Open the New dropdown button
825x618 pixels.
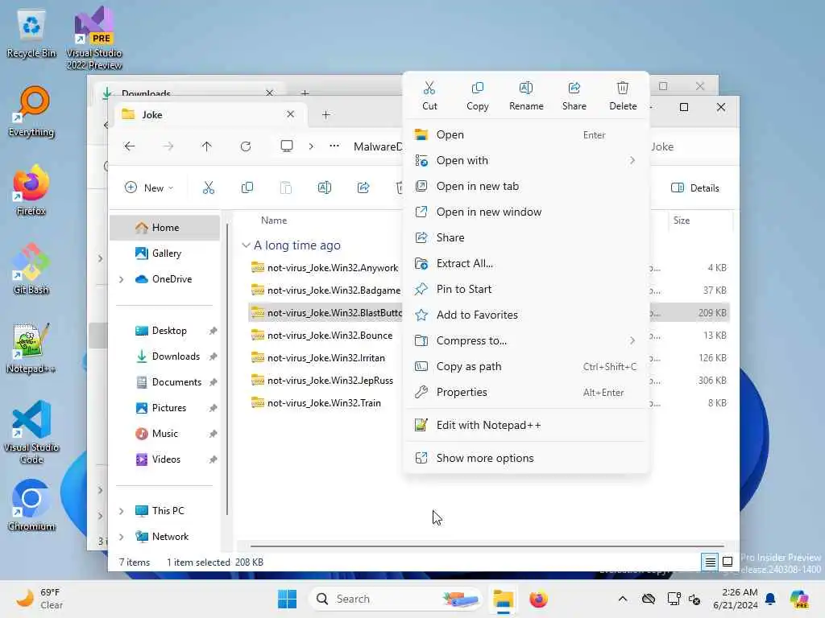point(149,187)
